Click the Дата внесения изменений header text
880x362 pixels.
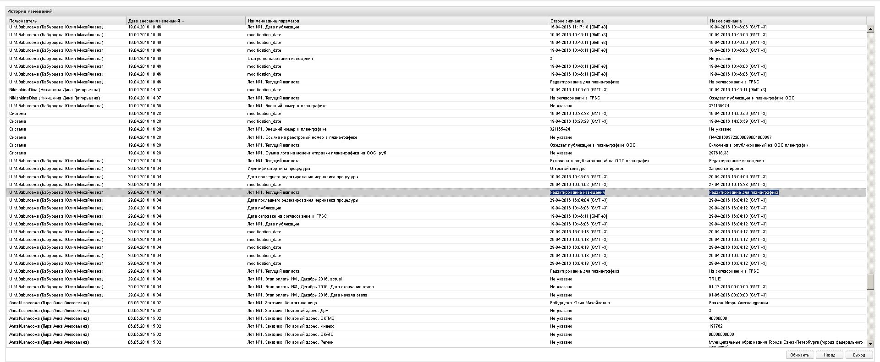[154, 21]
